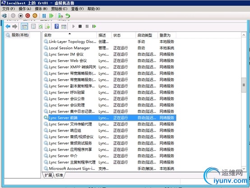Image resolution: width=250 pixels, height=188 pixels.
Task: Click the scroll up arrow of services list
Action: [244, 35]
